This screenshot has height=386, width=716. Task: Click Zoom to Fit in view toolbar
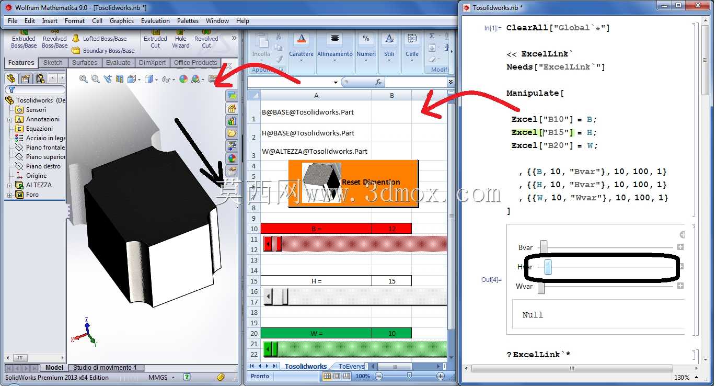tap(84, 79)
